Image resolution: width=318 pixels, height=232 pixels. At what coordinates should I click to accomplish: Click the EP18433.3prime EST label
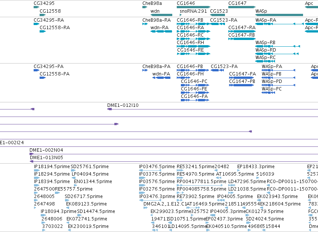click(256, 167)
